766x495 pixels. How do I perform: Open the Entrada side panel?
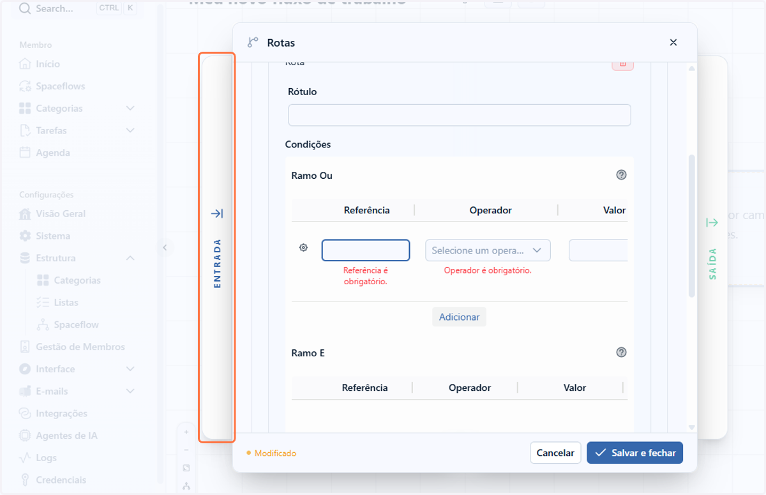pyautogui.click(x=217, y=248)
